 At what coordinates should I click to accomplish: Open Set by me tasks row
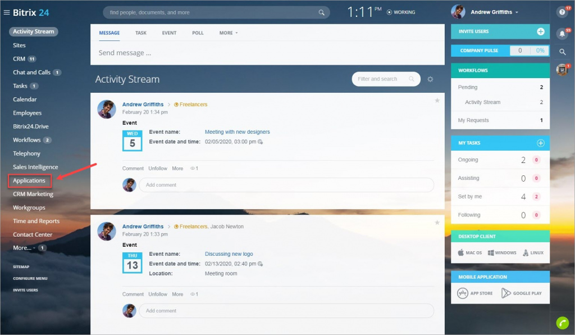click(x=500, y=197)
